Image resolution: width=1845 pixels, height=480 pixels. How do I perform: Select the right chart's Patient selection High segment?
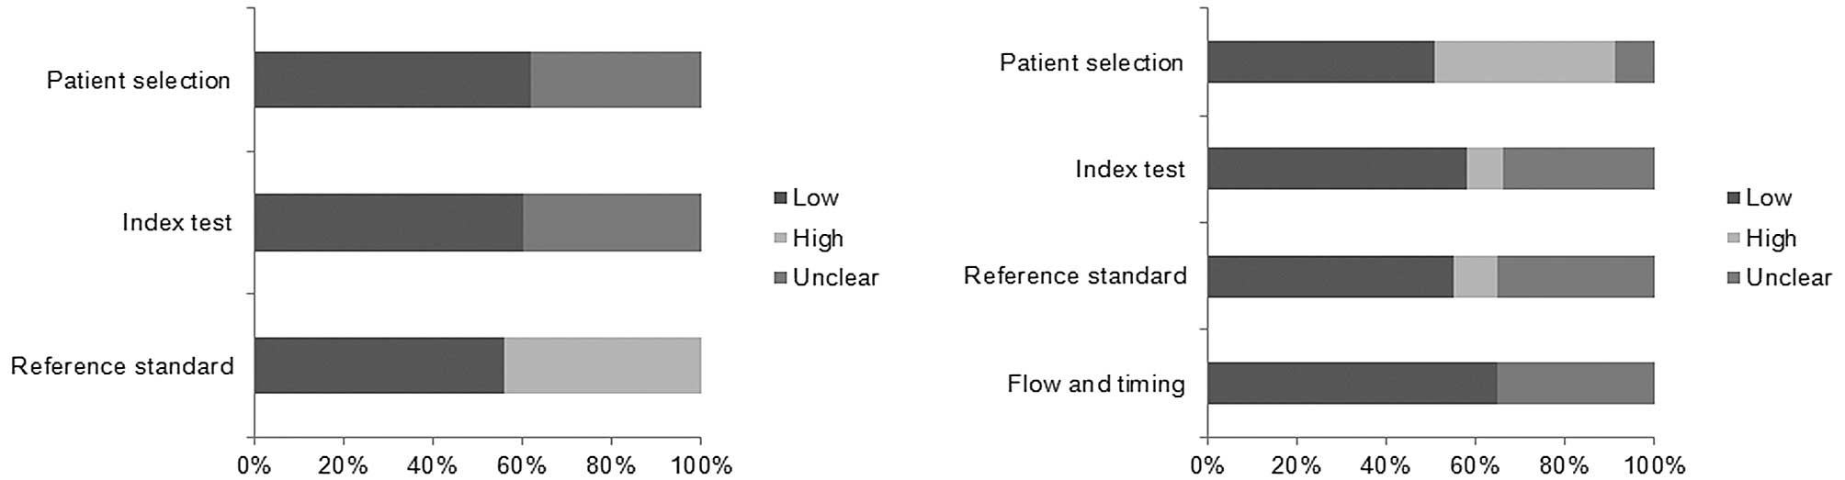point(1524,62)
